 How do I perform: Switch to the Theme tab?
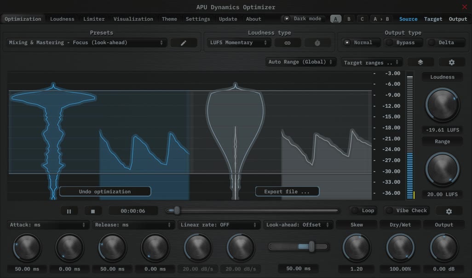click(169, 19)
